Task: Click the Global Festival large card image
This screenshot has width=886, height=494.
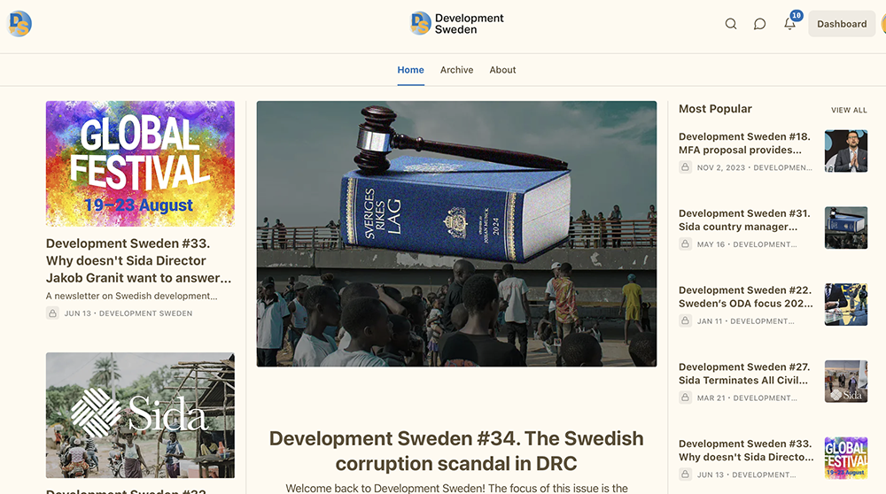Action: tap(140, 164)
